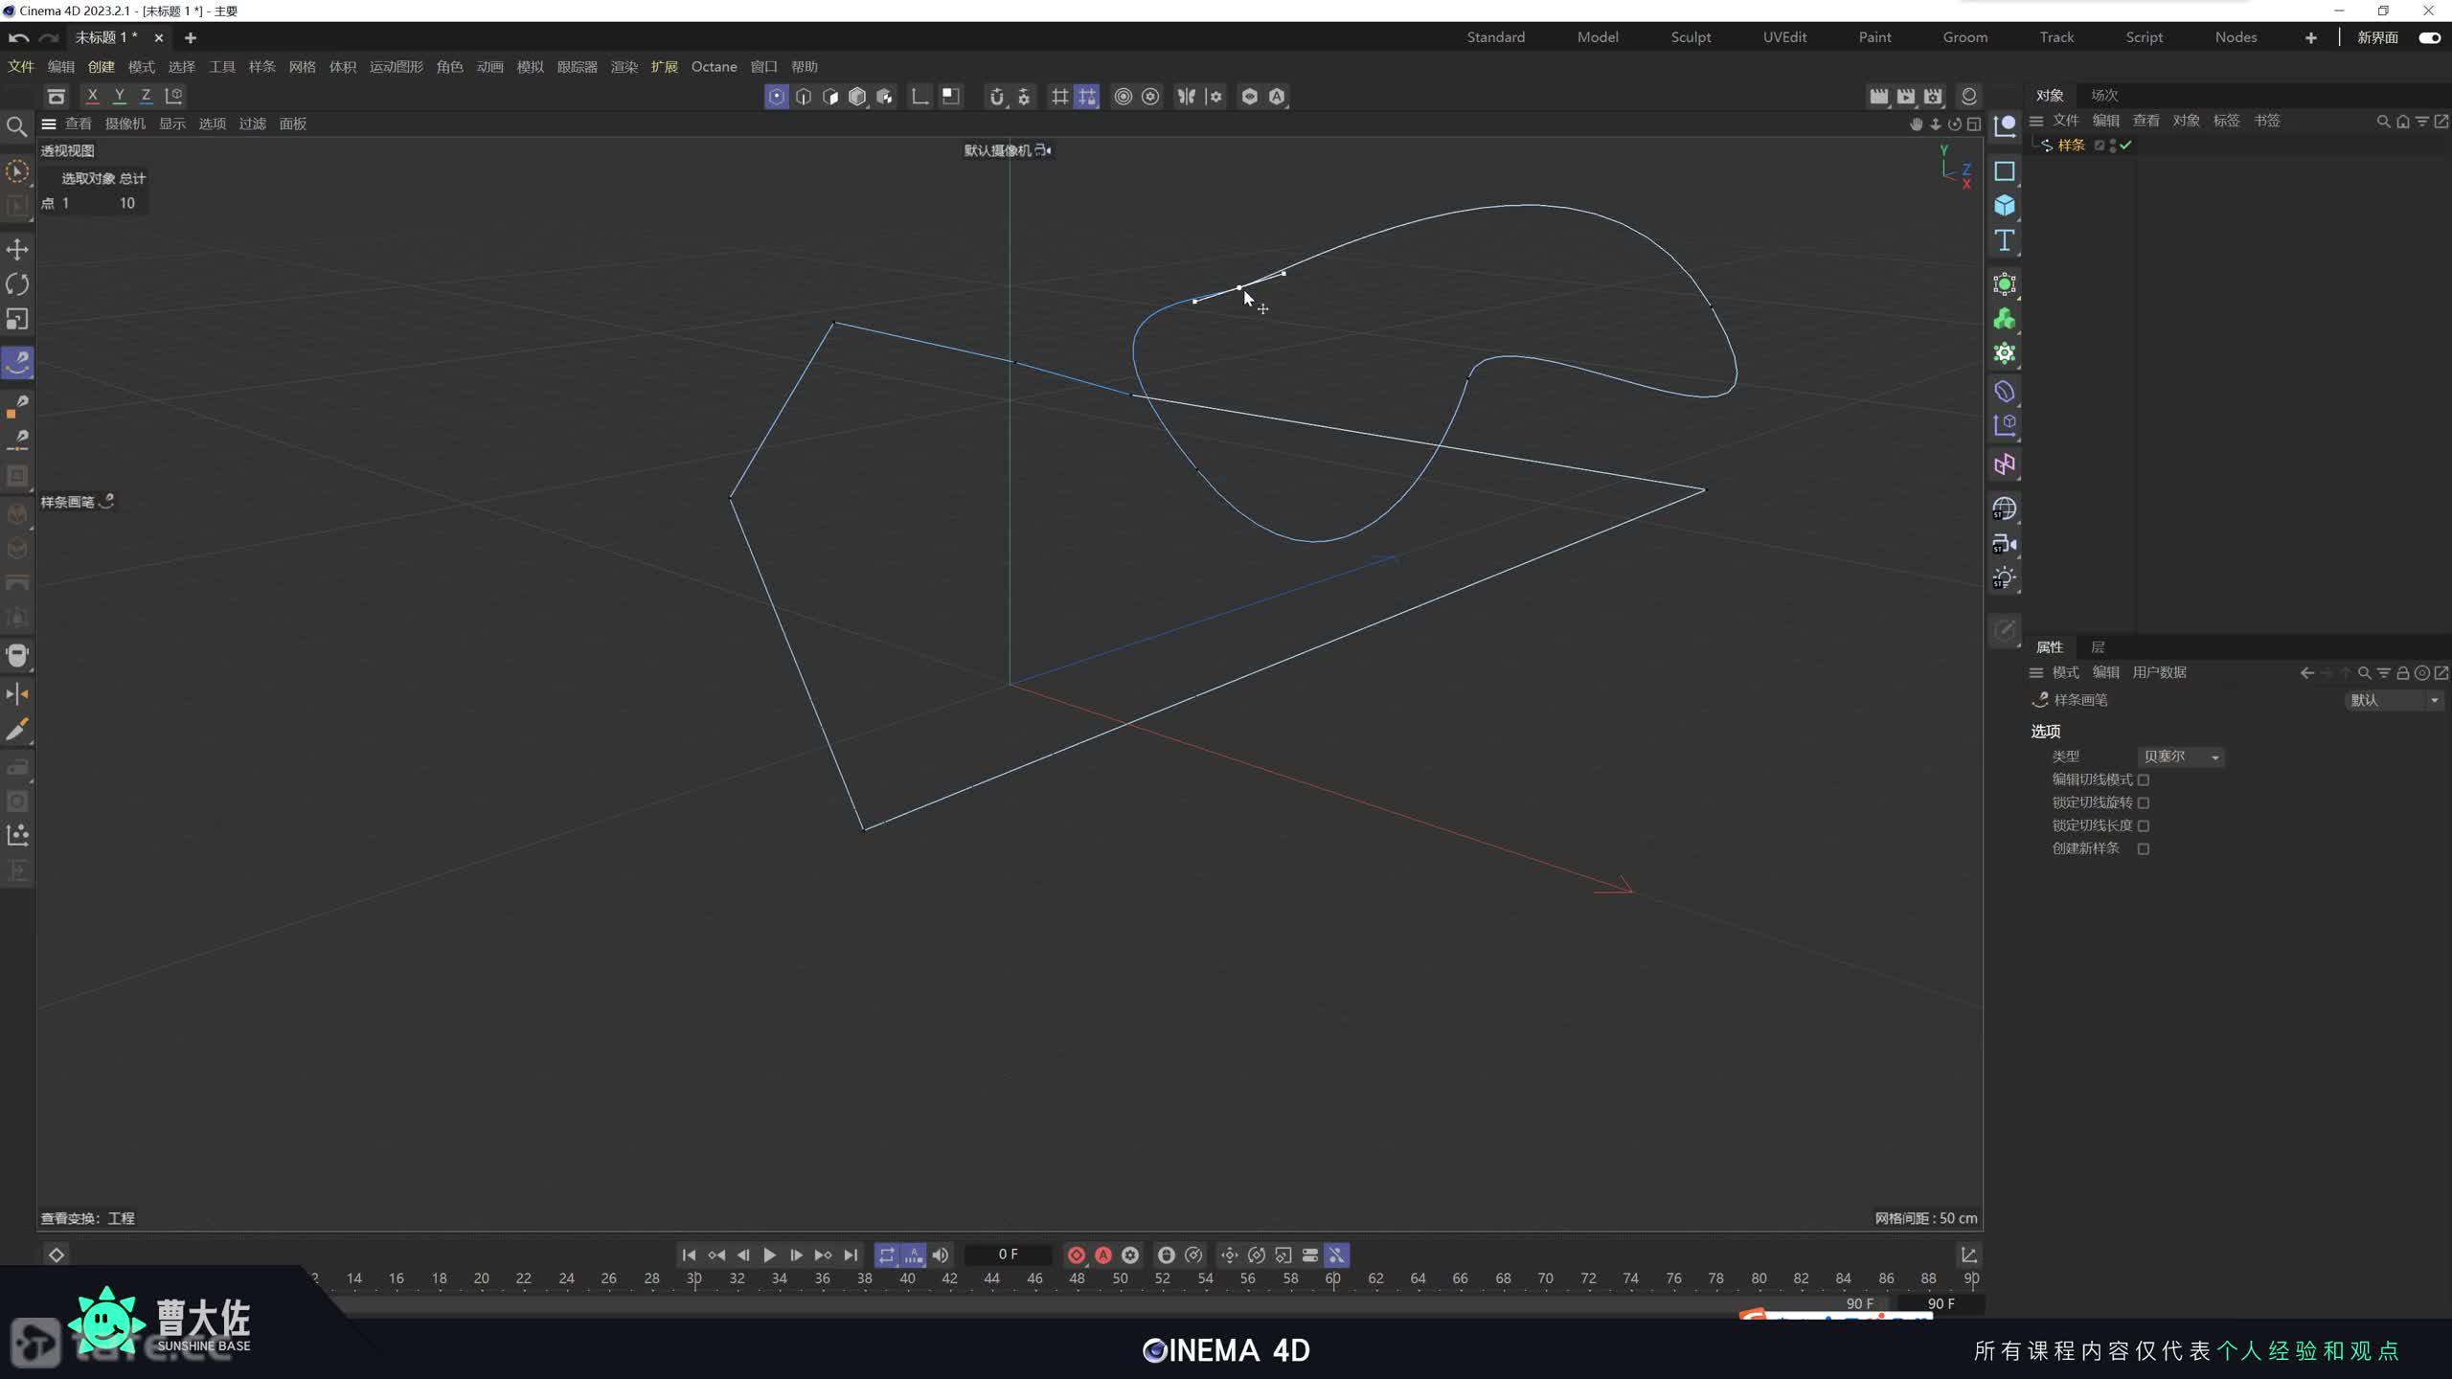Click the Text spline tool icon

2005,240
